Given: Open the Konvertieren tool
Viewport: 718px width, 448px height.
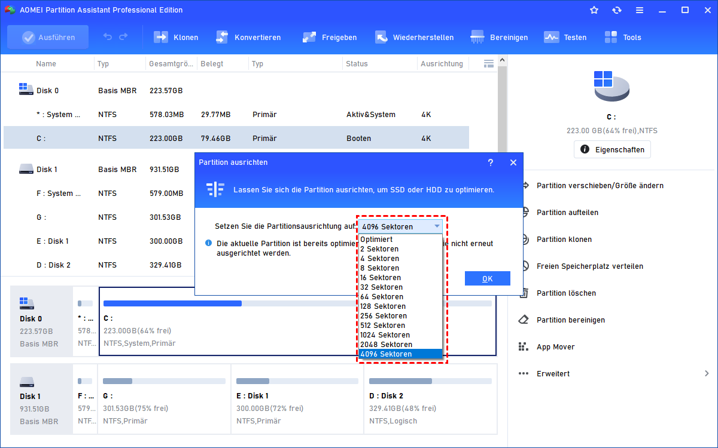Looking at the screenshot, I should (x=222, y=37).
